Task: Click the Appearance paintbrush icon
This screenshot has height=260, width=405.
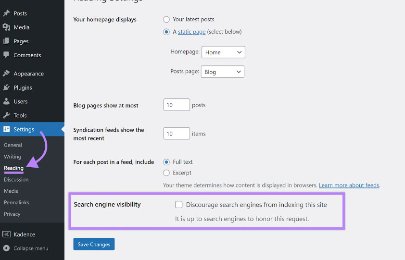Action: tap(6, 74)
